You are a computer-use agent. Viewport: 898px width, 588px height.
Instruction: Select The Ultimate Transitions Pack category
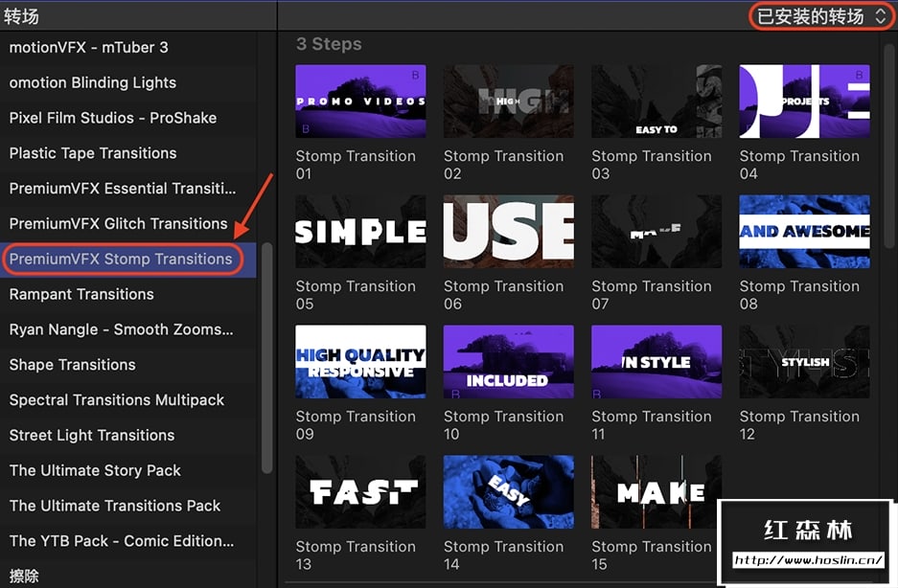tap(128, 507)
